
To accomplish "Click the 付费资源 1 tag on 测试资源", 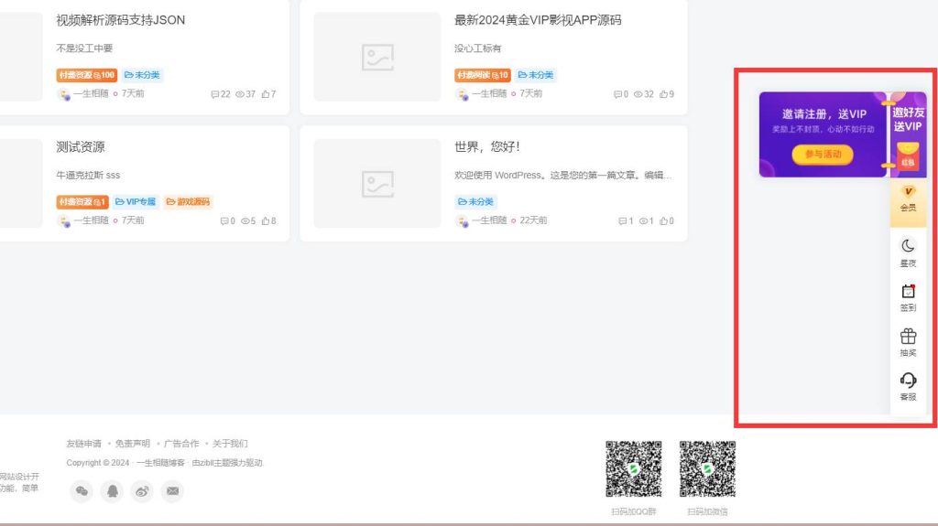I will point(82,201).
